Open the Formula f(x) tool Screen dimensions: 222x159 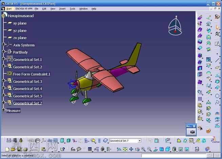[x=73, y=149]
